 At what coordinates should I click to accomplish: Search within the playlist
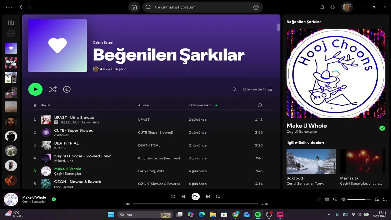235,89
